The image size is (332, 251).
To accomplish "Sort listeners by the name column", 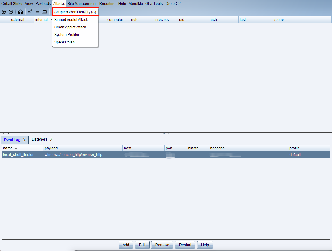I will coord(22,148).
